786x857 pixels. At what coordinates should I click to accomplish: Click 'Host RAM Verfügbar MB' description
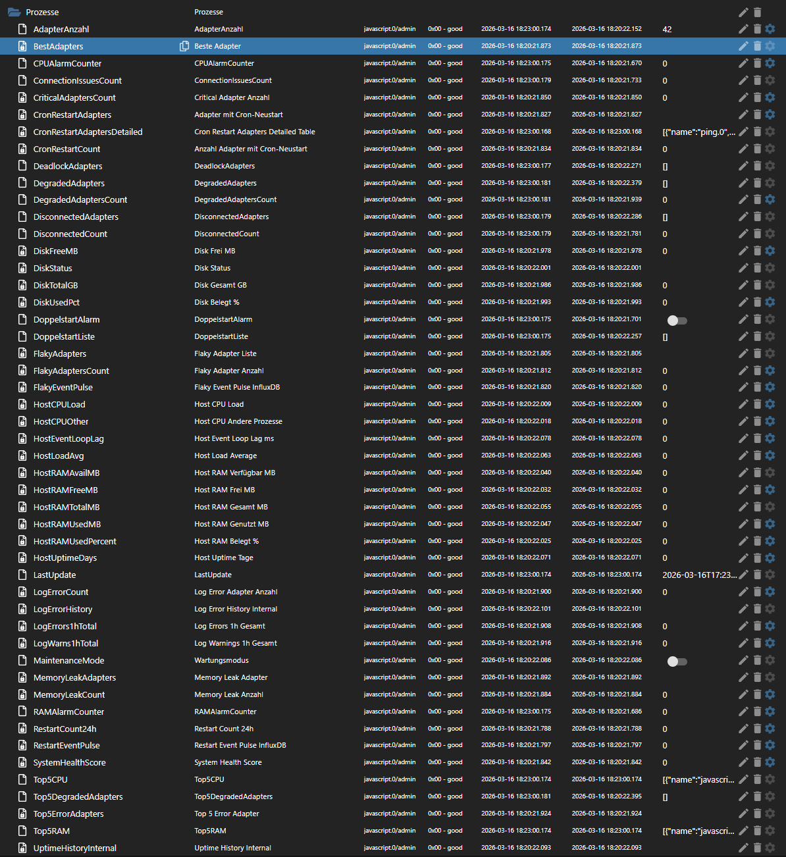point(235,473)
